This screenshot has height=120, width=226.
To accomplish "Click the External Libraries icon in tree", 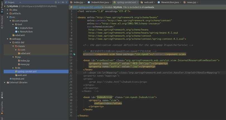I will [8, 82].
